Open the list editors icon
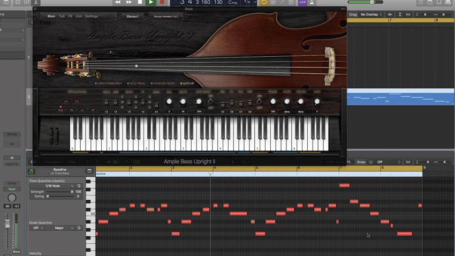 coord(421,2)
